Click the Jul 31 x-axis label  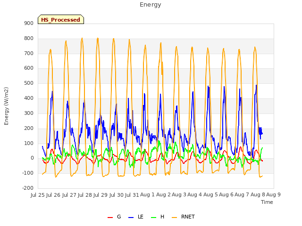132,195
